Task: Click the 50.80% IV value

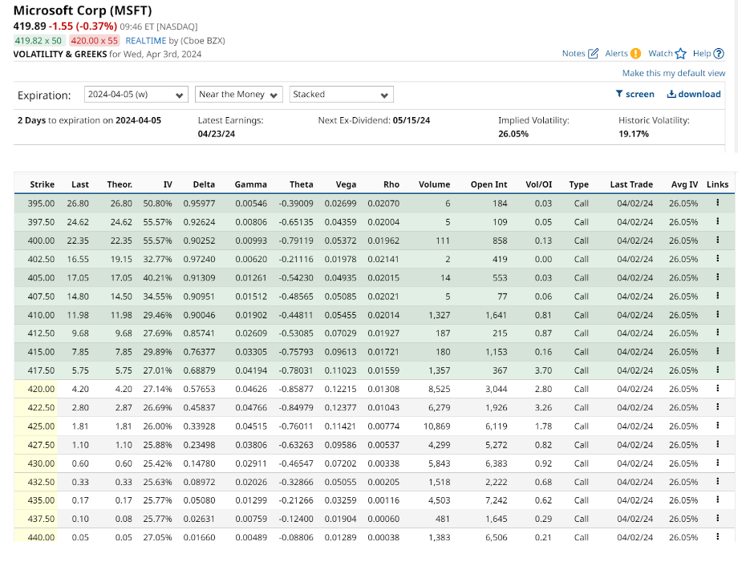Action: (x=157, y=203)
